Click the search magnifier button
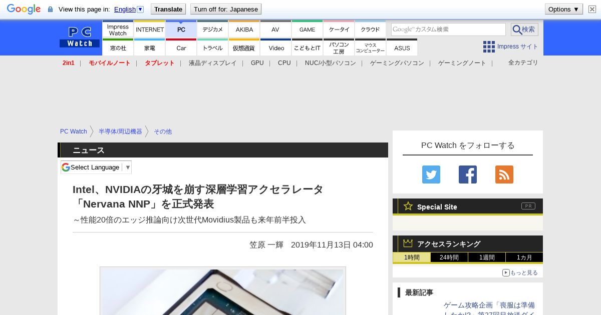The width and height of the screenshot is (601, 315). coord(524,29)
